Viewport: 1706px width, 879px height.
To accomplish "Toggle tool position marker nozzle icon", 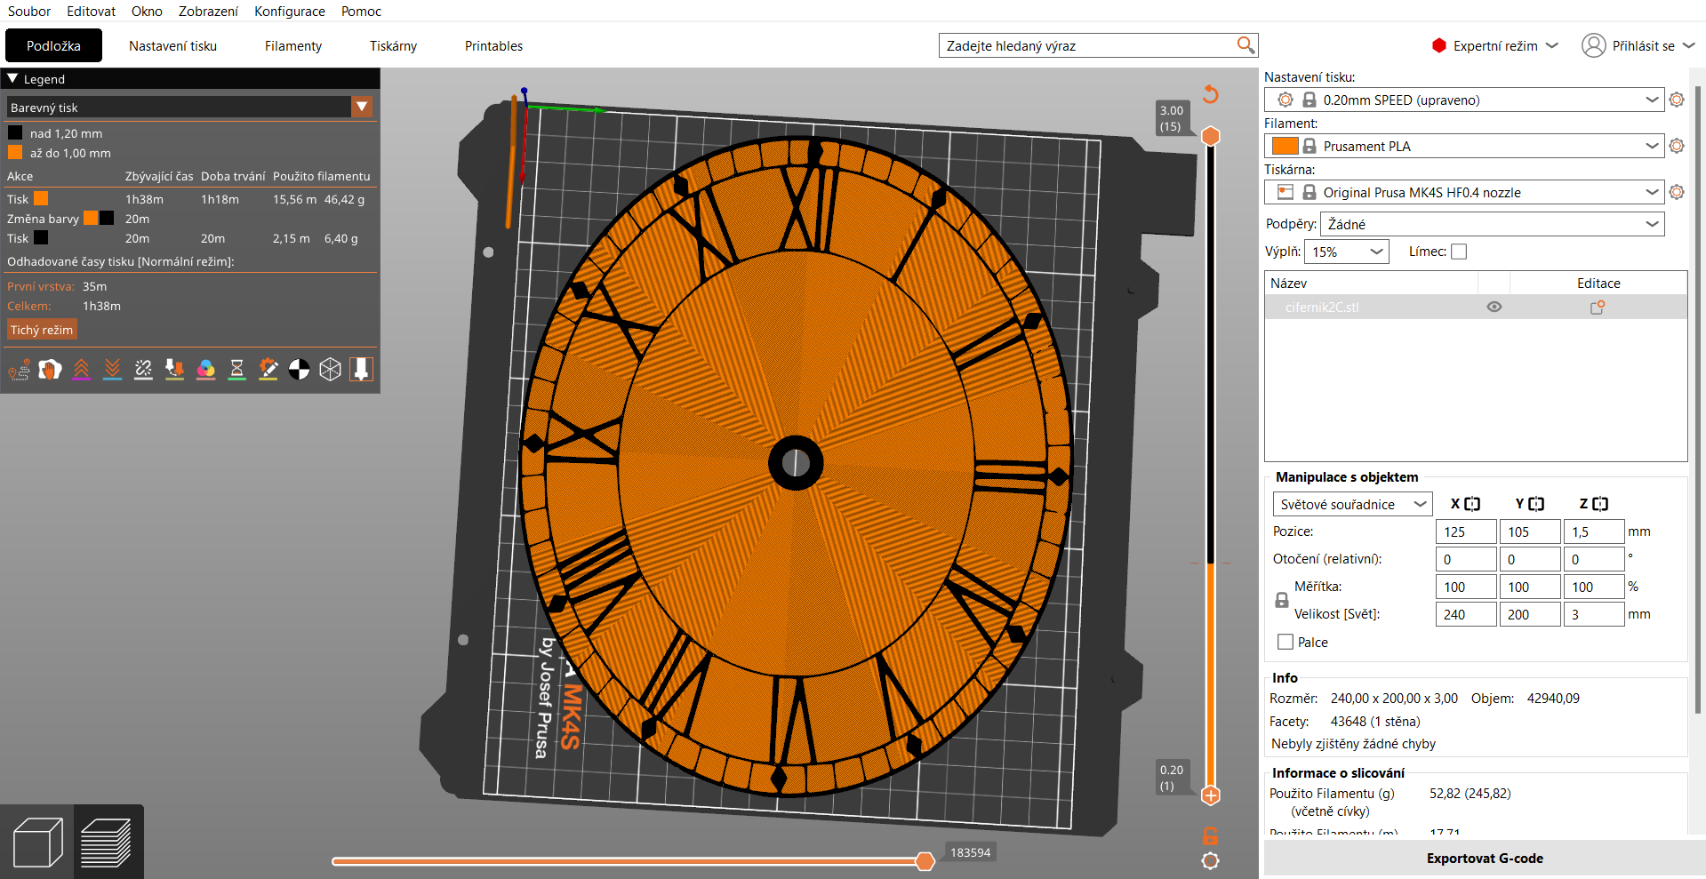I will (361, 370).
